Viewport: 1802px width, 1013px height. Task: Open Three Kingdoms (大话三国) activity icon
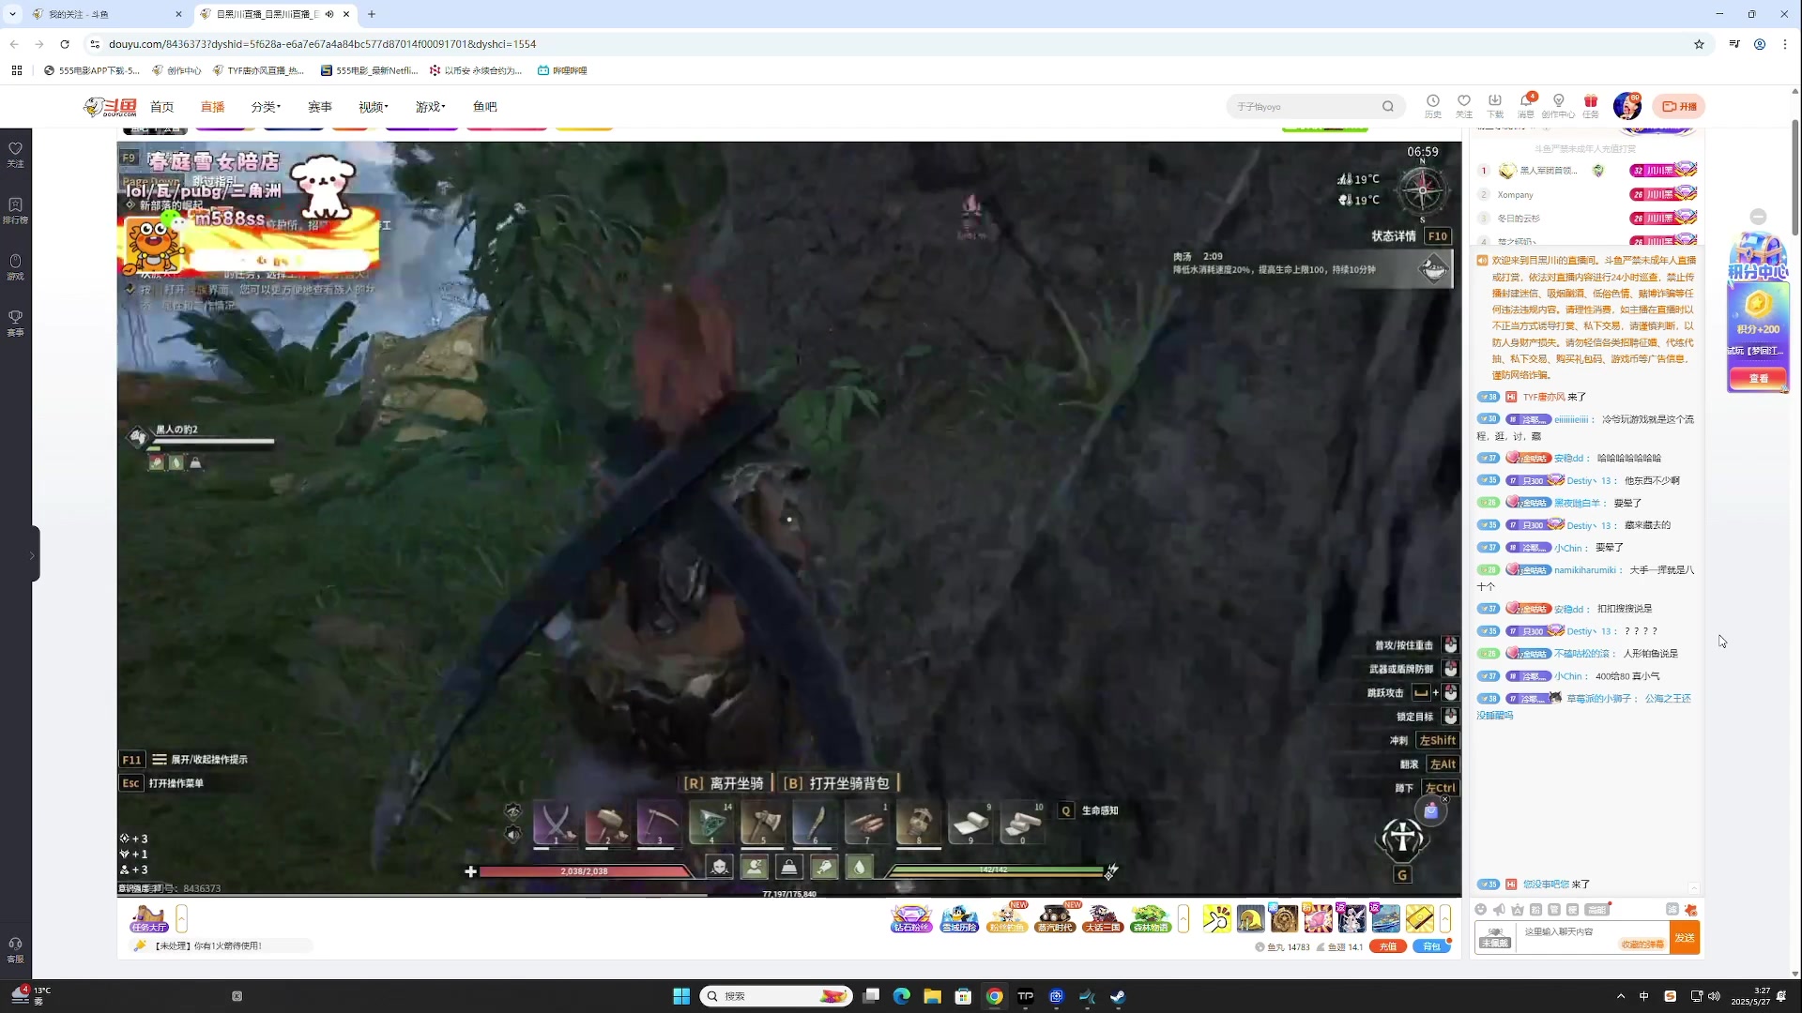pos(1103,918)
